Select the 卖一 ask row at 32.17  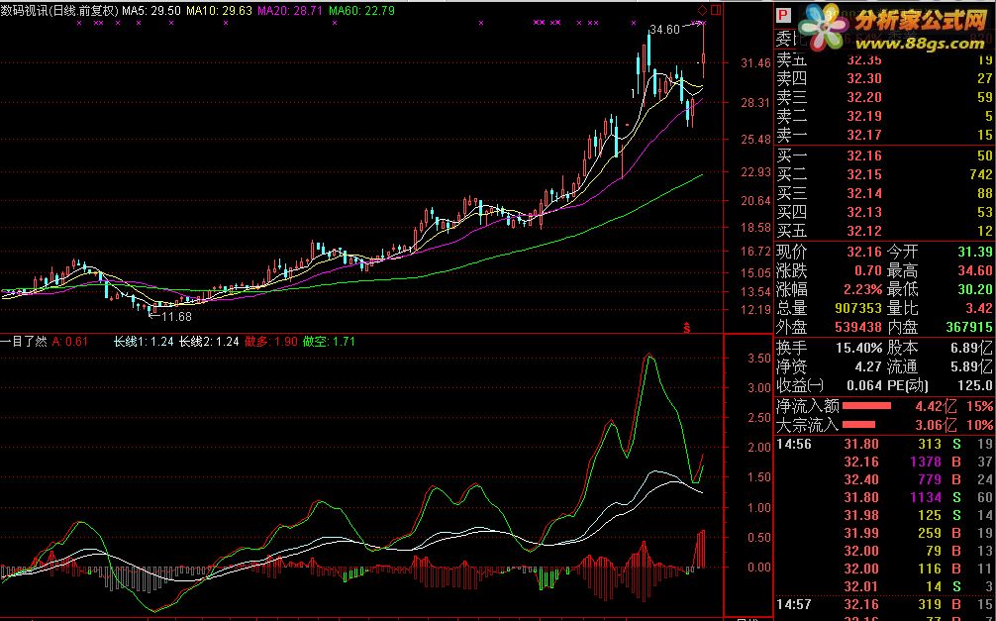(884, 135)
